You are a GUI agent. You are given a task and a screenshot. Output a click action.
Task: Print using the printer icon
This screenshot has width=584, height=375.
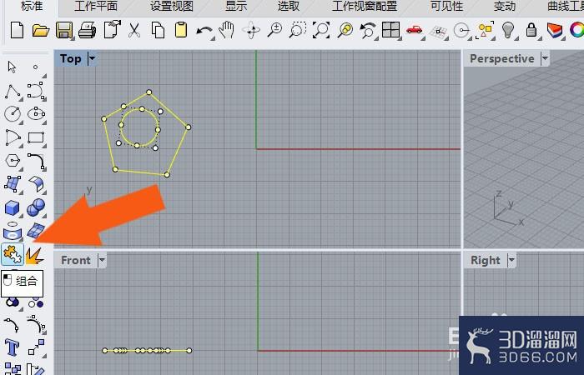click(x=88, y=30)
